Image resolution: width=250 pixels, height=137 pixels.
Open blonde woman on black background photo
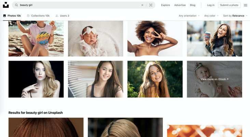click(36, 79)
